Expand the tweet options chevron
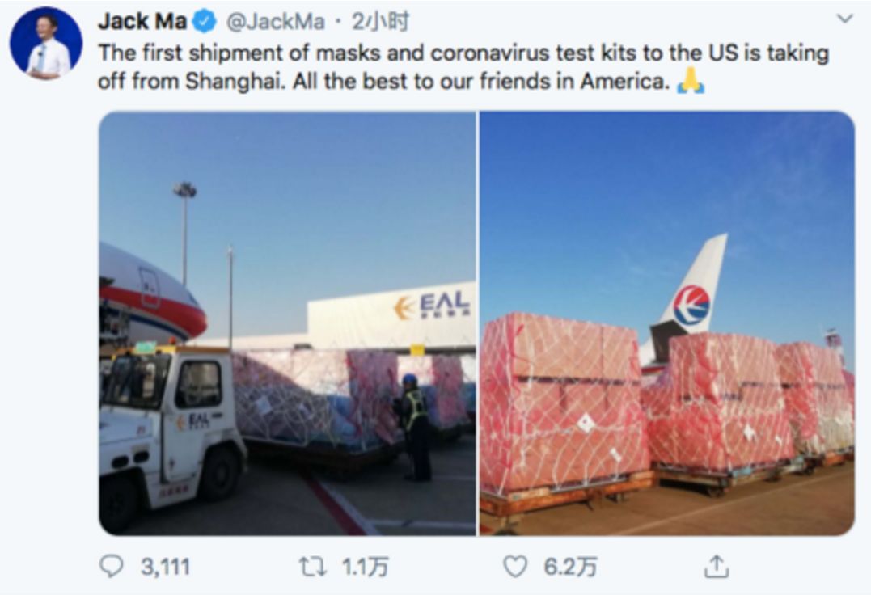871x595 pixels. [844, 19]
